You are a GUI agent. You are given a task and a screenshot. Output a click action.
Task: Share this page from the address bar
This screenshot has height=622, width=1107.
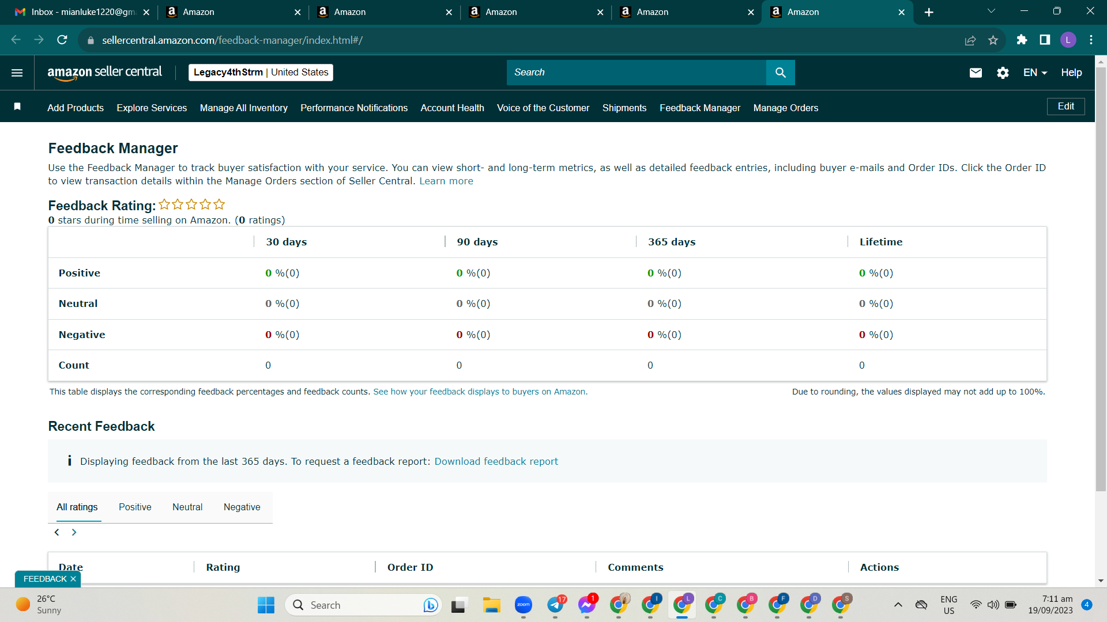pyautogui.click(x=970, y=40)
